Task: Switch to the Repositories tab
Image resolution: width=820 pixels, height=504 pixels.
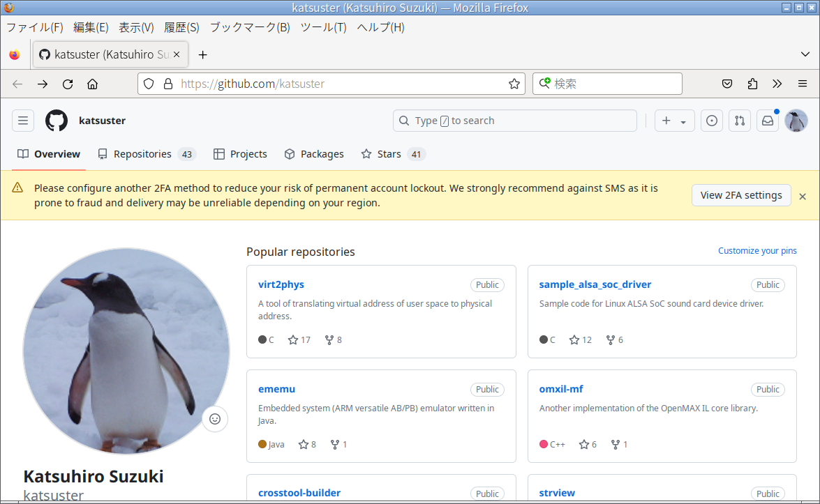Action: click(x=147, y=154)
